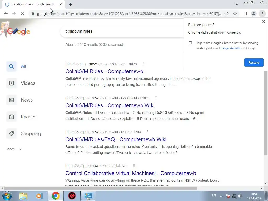Switch to News results
This screenshot has height=201, width=268.
point(20,100)
